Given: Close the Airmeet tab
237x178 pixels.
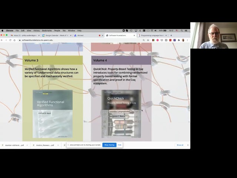Looking at the screenshot, I should (x=102, y=36).
